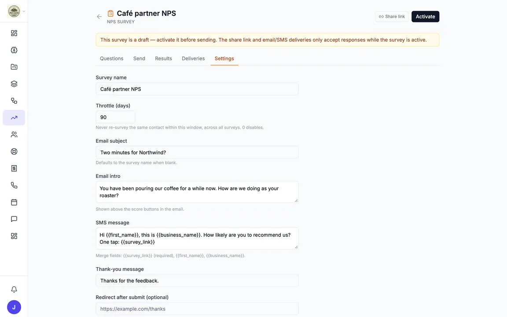Image resolution: width=507 pixels, height=317 pixels.
Task: Click the 'Email intro' label
Action: point(108,176)
